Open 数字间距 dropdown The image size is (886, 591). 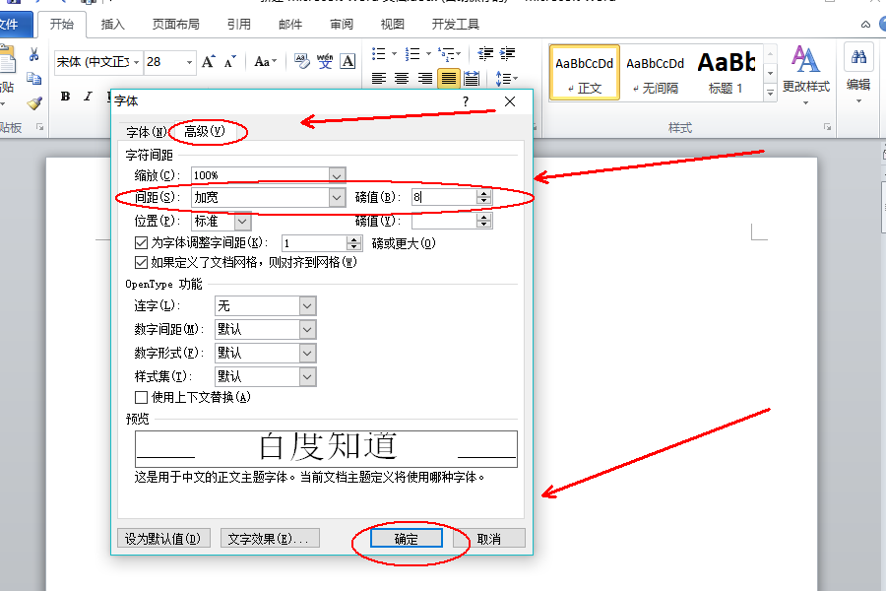[307, 329]
